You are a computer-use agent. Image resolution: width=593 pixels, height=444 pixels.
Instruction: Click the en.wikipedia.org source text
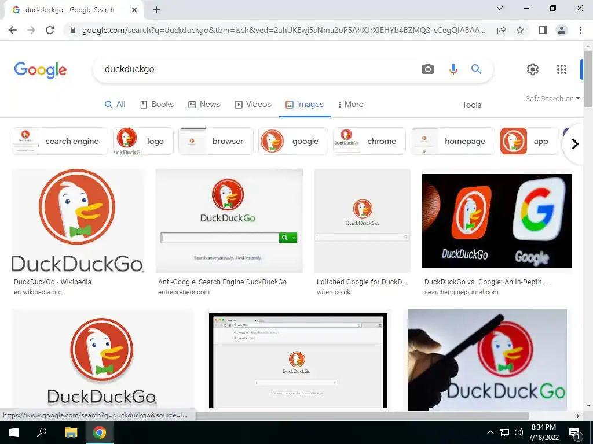click(x=38, y=292)
